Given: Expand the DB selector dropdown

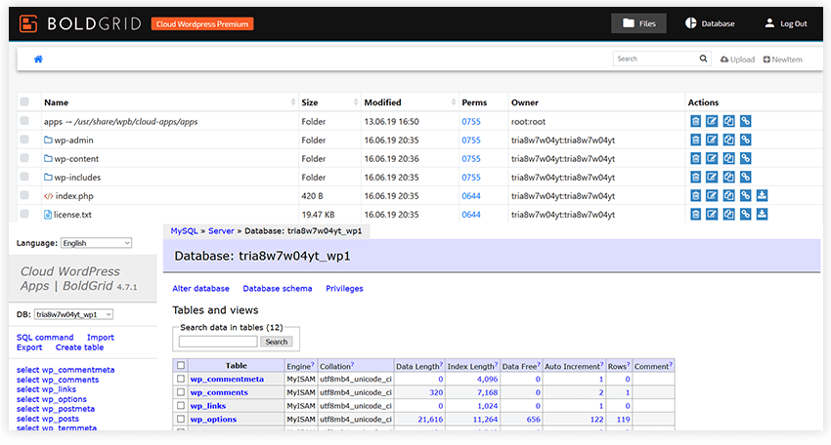Looking at the screenshot, I should (x=73, y=315).
